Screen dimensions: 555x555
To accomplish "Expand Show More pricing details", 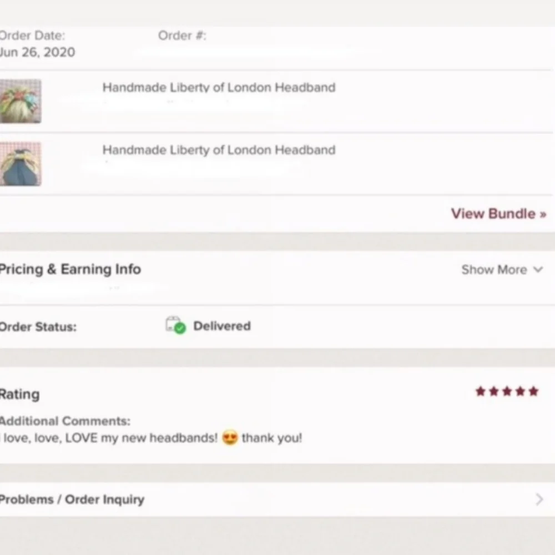I will 502,270.
